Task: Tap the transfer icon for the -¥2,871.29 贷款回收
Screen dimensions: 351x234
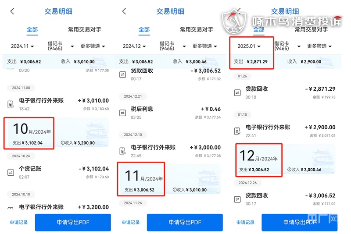Action: 237,92
